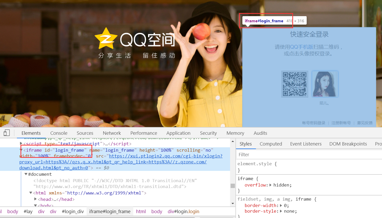This screenshot has height=218, width=382.
Task: Collapse the #document node
Action: pos(26,174)
